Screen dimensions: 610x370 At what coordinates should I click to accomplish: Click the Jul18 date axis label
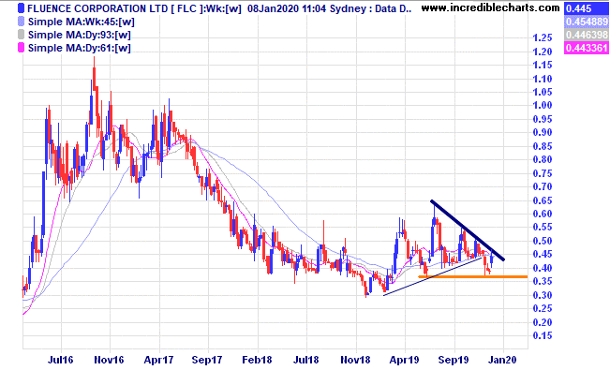306,360
